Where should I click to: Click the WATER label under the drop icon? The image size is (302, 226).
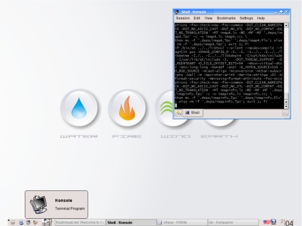tap(79, 137)
